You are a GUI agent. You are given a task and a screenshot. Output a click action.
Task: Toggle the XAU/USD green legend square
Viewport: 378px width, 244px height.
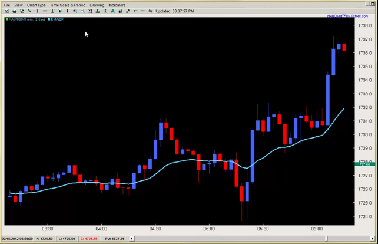(7, 19)
